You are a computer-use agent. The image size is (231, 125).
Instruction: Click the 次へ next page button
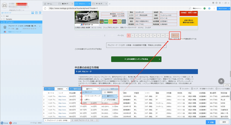click(175, 36)
